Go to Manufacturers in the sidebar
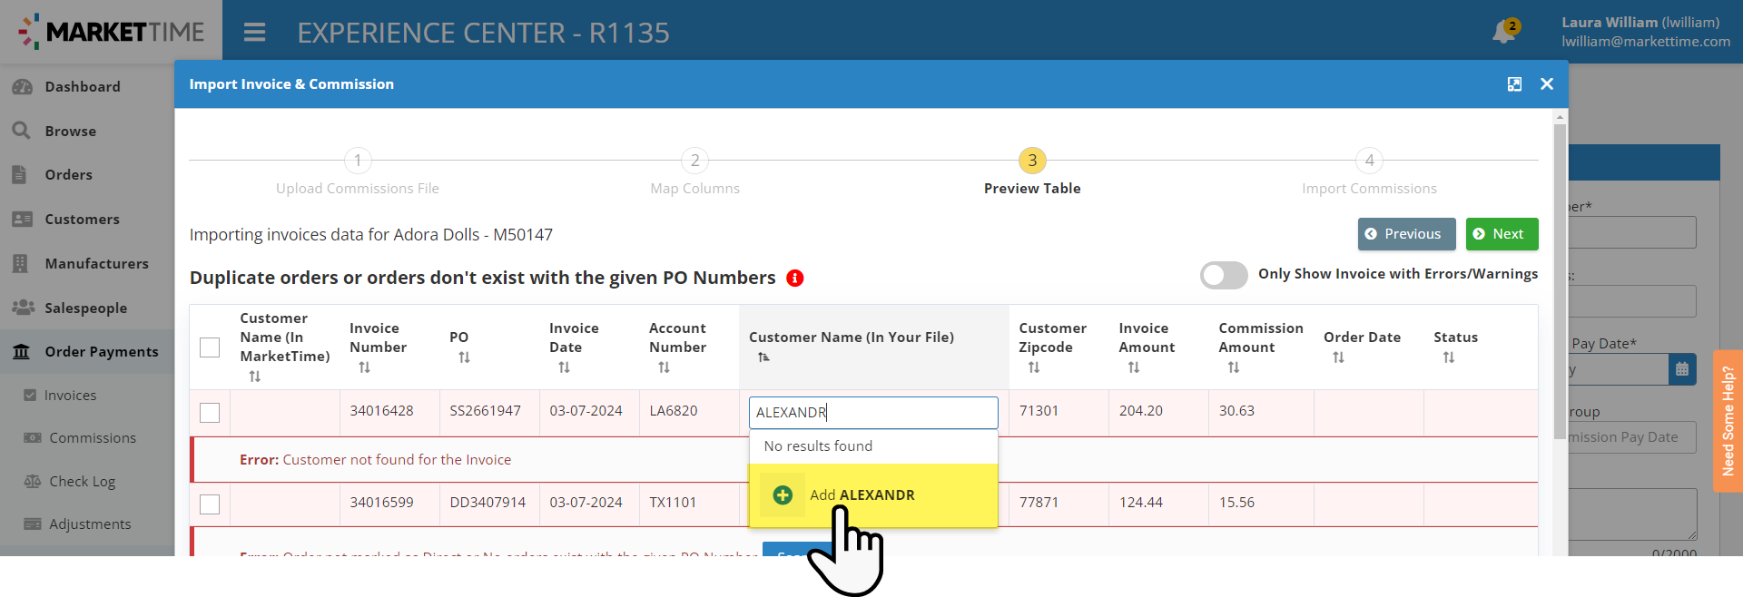Viewport: 1743px width, 597px height. 96,264
